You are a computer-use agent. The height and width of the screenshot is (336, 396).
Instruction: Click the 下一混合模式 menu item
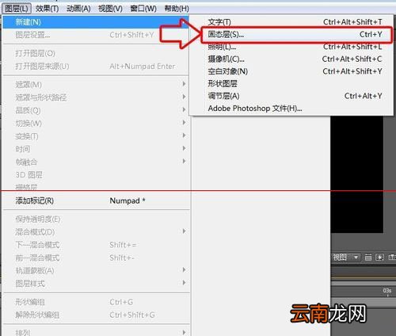coord(97,245)
